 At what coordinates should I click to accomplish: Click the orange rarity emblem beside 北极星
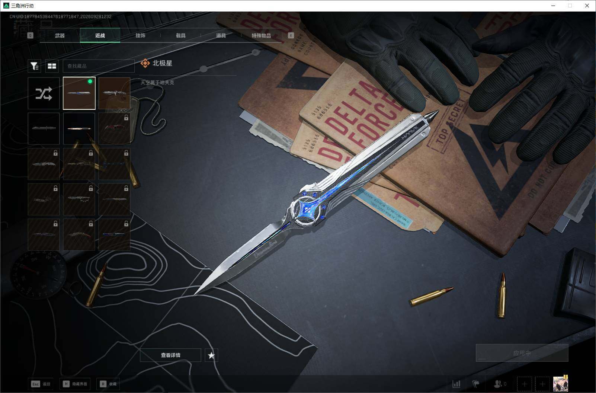pos(145,64)
